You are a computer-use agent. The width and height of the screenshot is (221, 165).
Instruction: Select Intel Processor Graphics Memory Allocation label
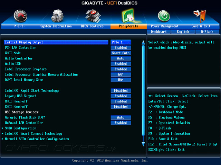coord(41,75)
